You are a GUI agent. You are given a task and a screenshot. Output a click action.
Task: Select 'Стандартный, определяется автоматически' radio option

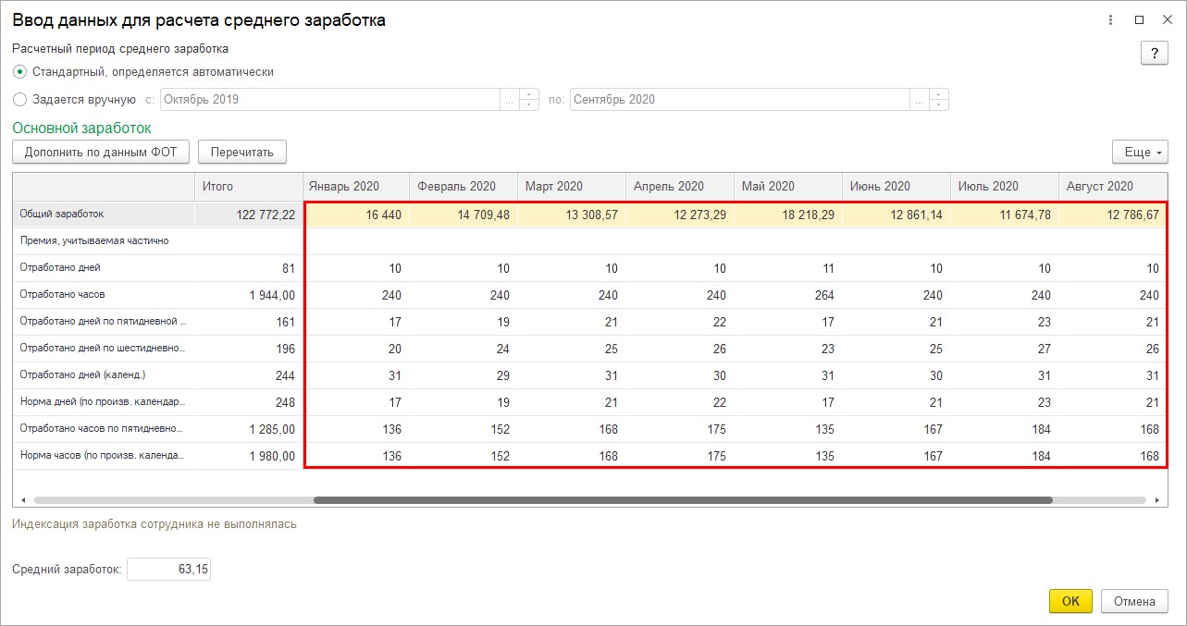tap(20, 71)
